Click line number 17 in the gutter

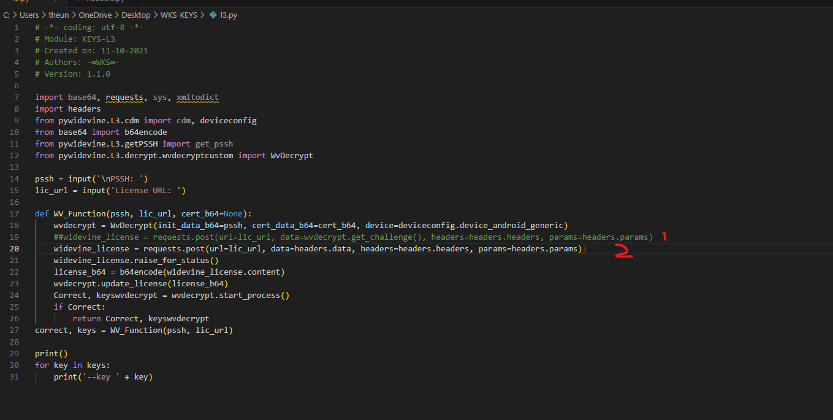pyautogui.click(x=13, y=213)
